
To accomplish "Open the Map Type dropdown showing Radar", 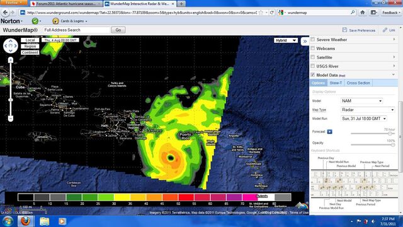I will click(x=368, y=110).
